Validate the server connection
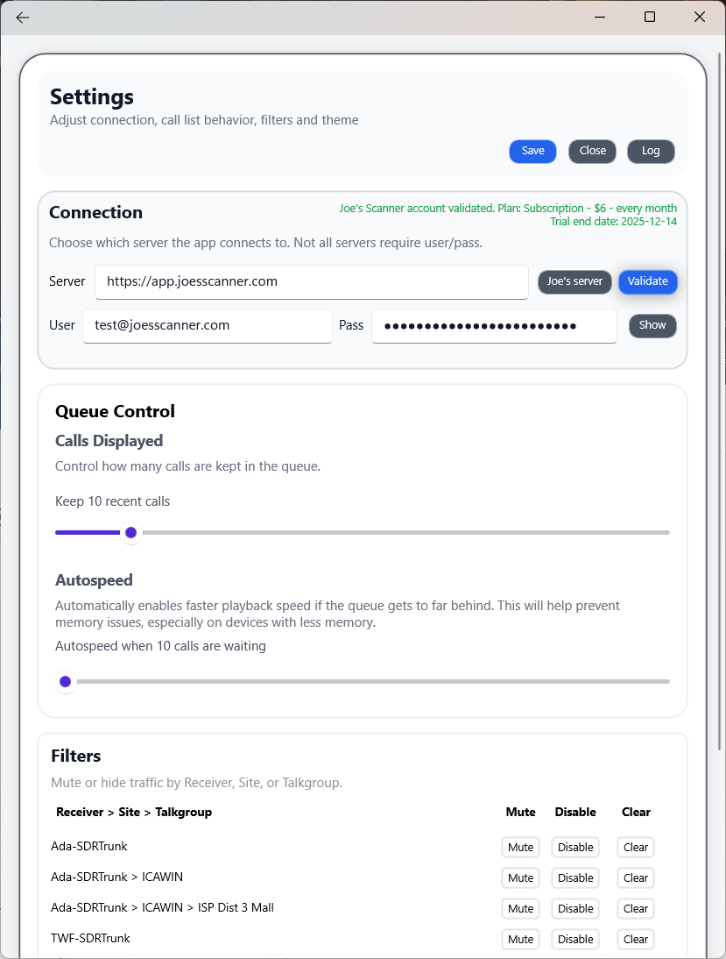 [648, 281]
